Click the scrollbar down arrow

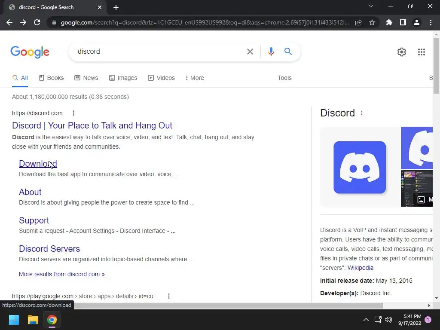pyautogui.click(x=436, y=298)
